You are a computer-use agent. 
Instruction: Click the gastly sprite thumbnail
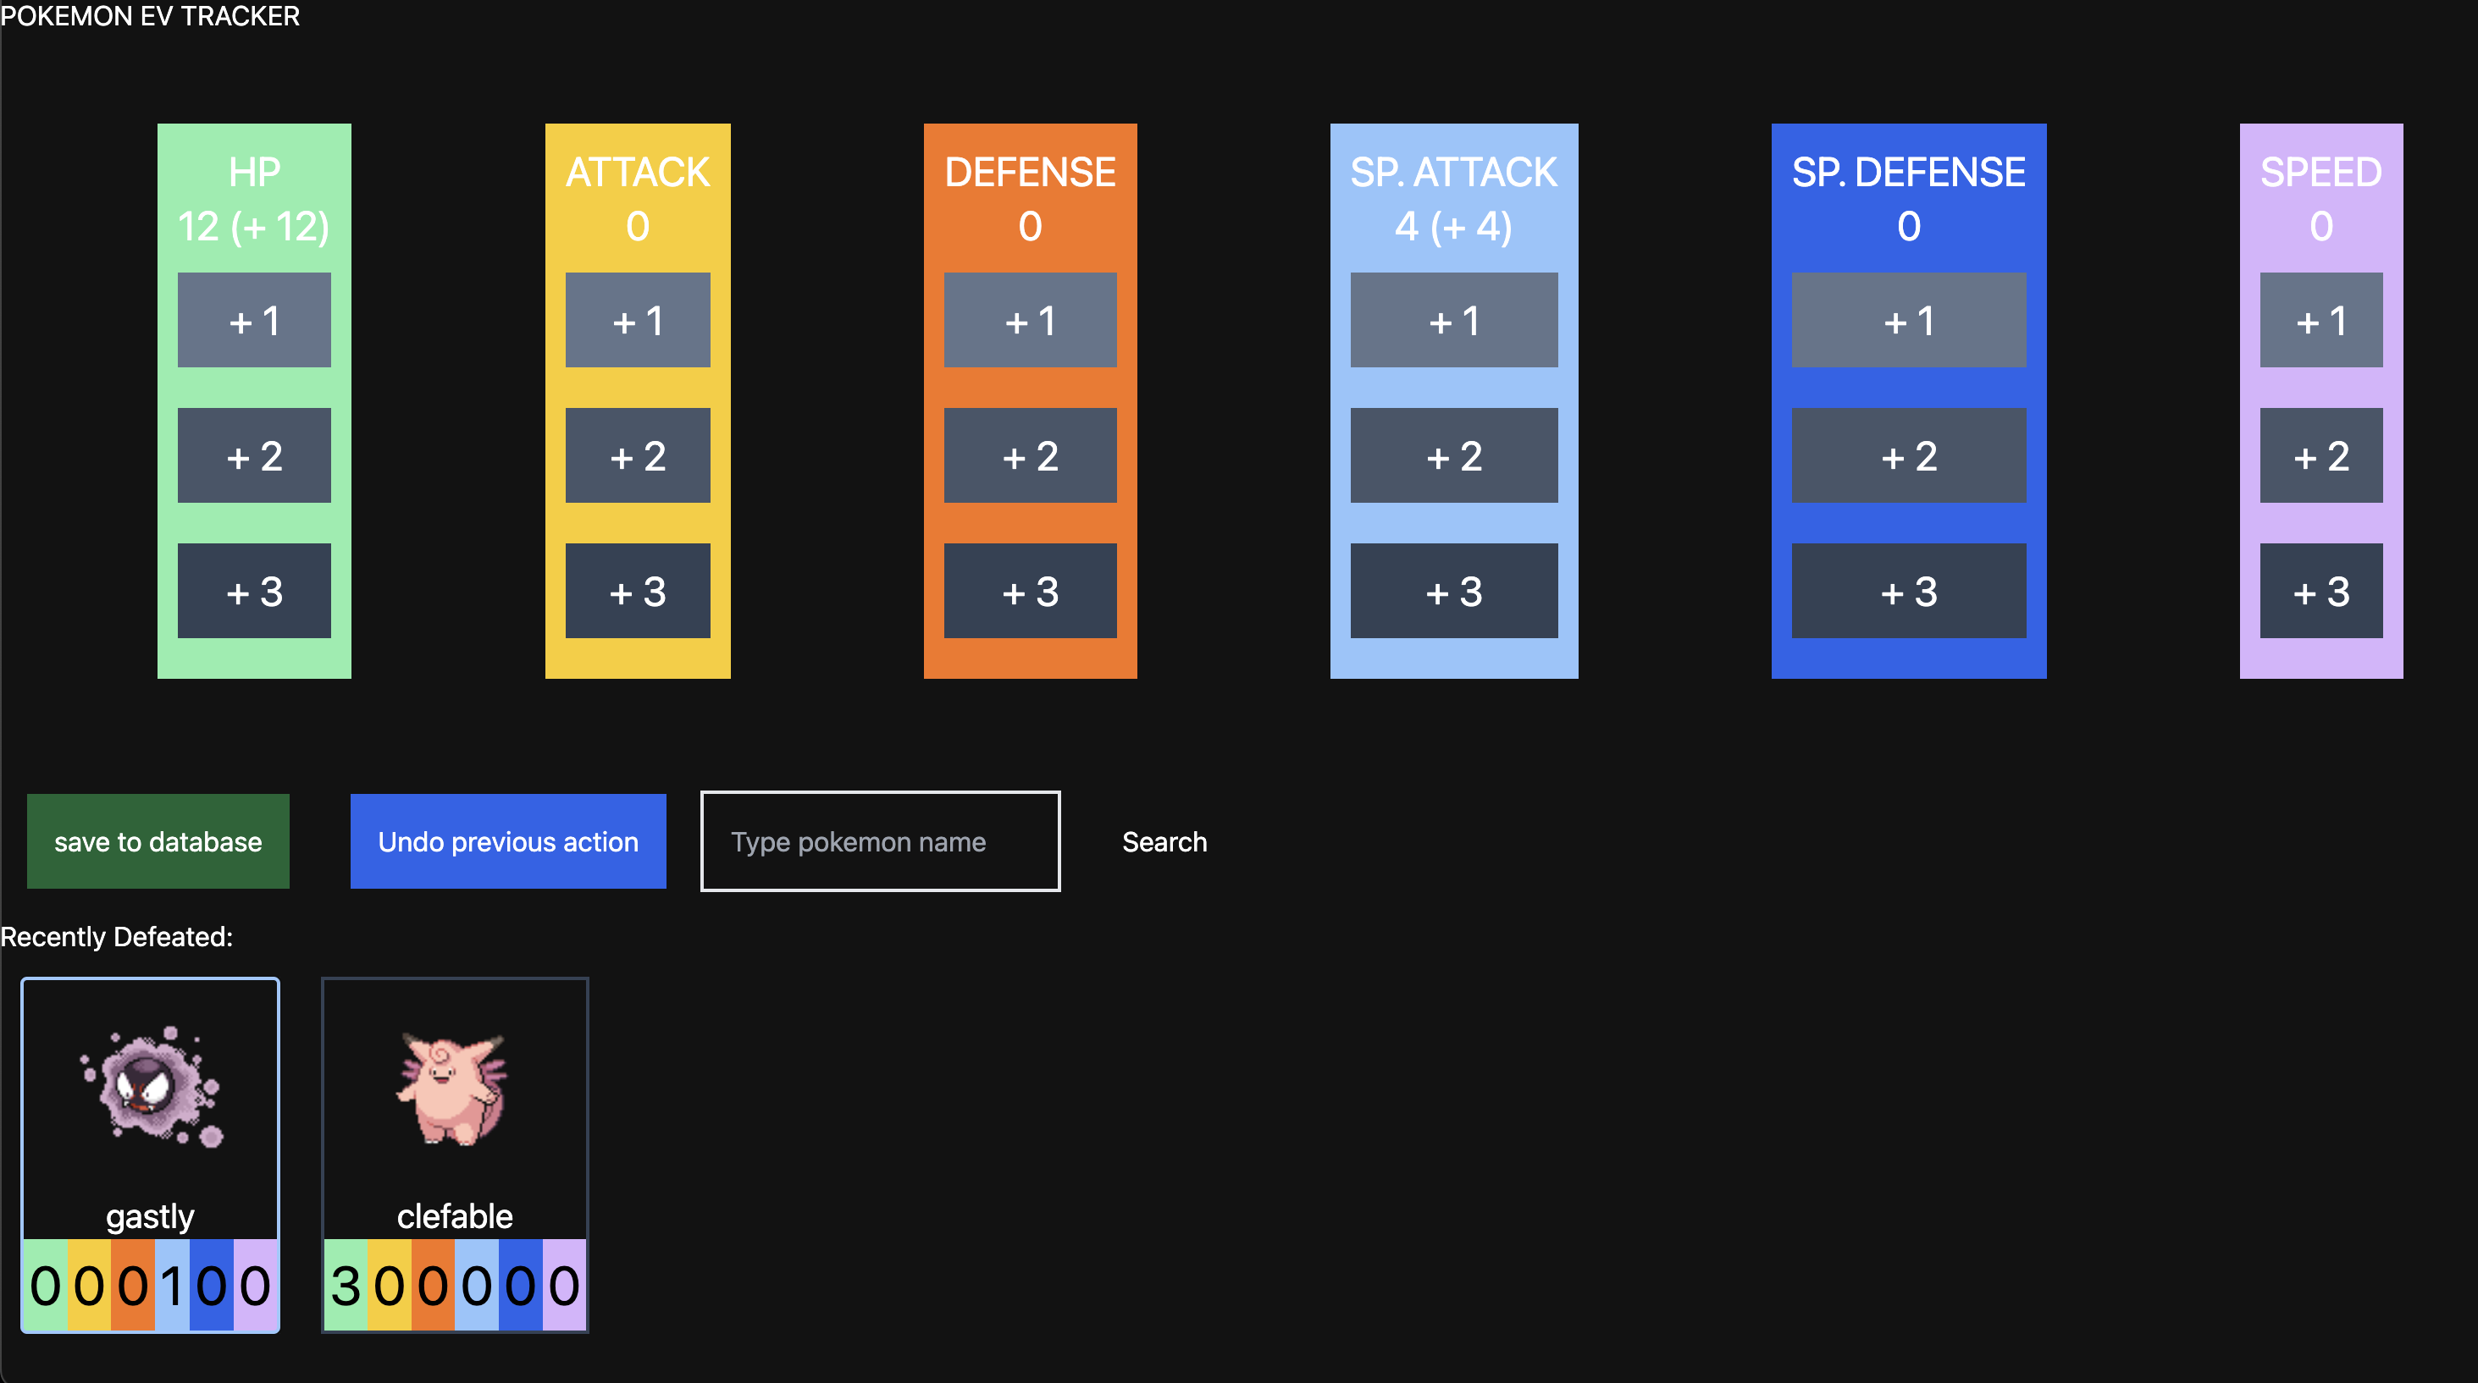[x=150, y=1091]
